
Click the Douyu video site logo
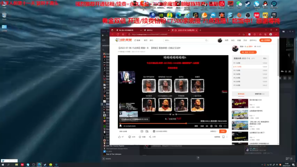(x=123, y=40)
